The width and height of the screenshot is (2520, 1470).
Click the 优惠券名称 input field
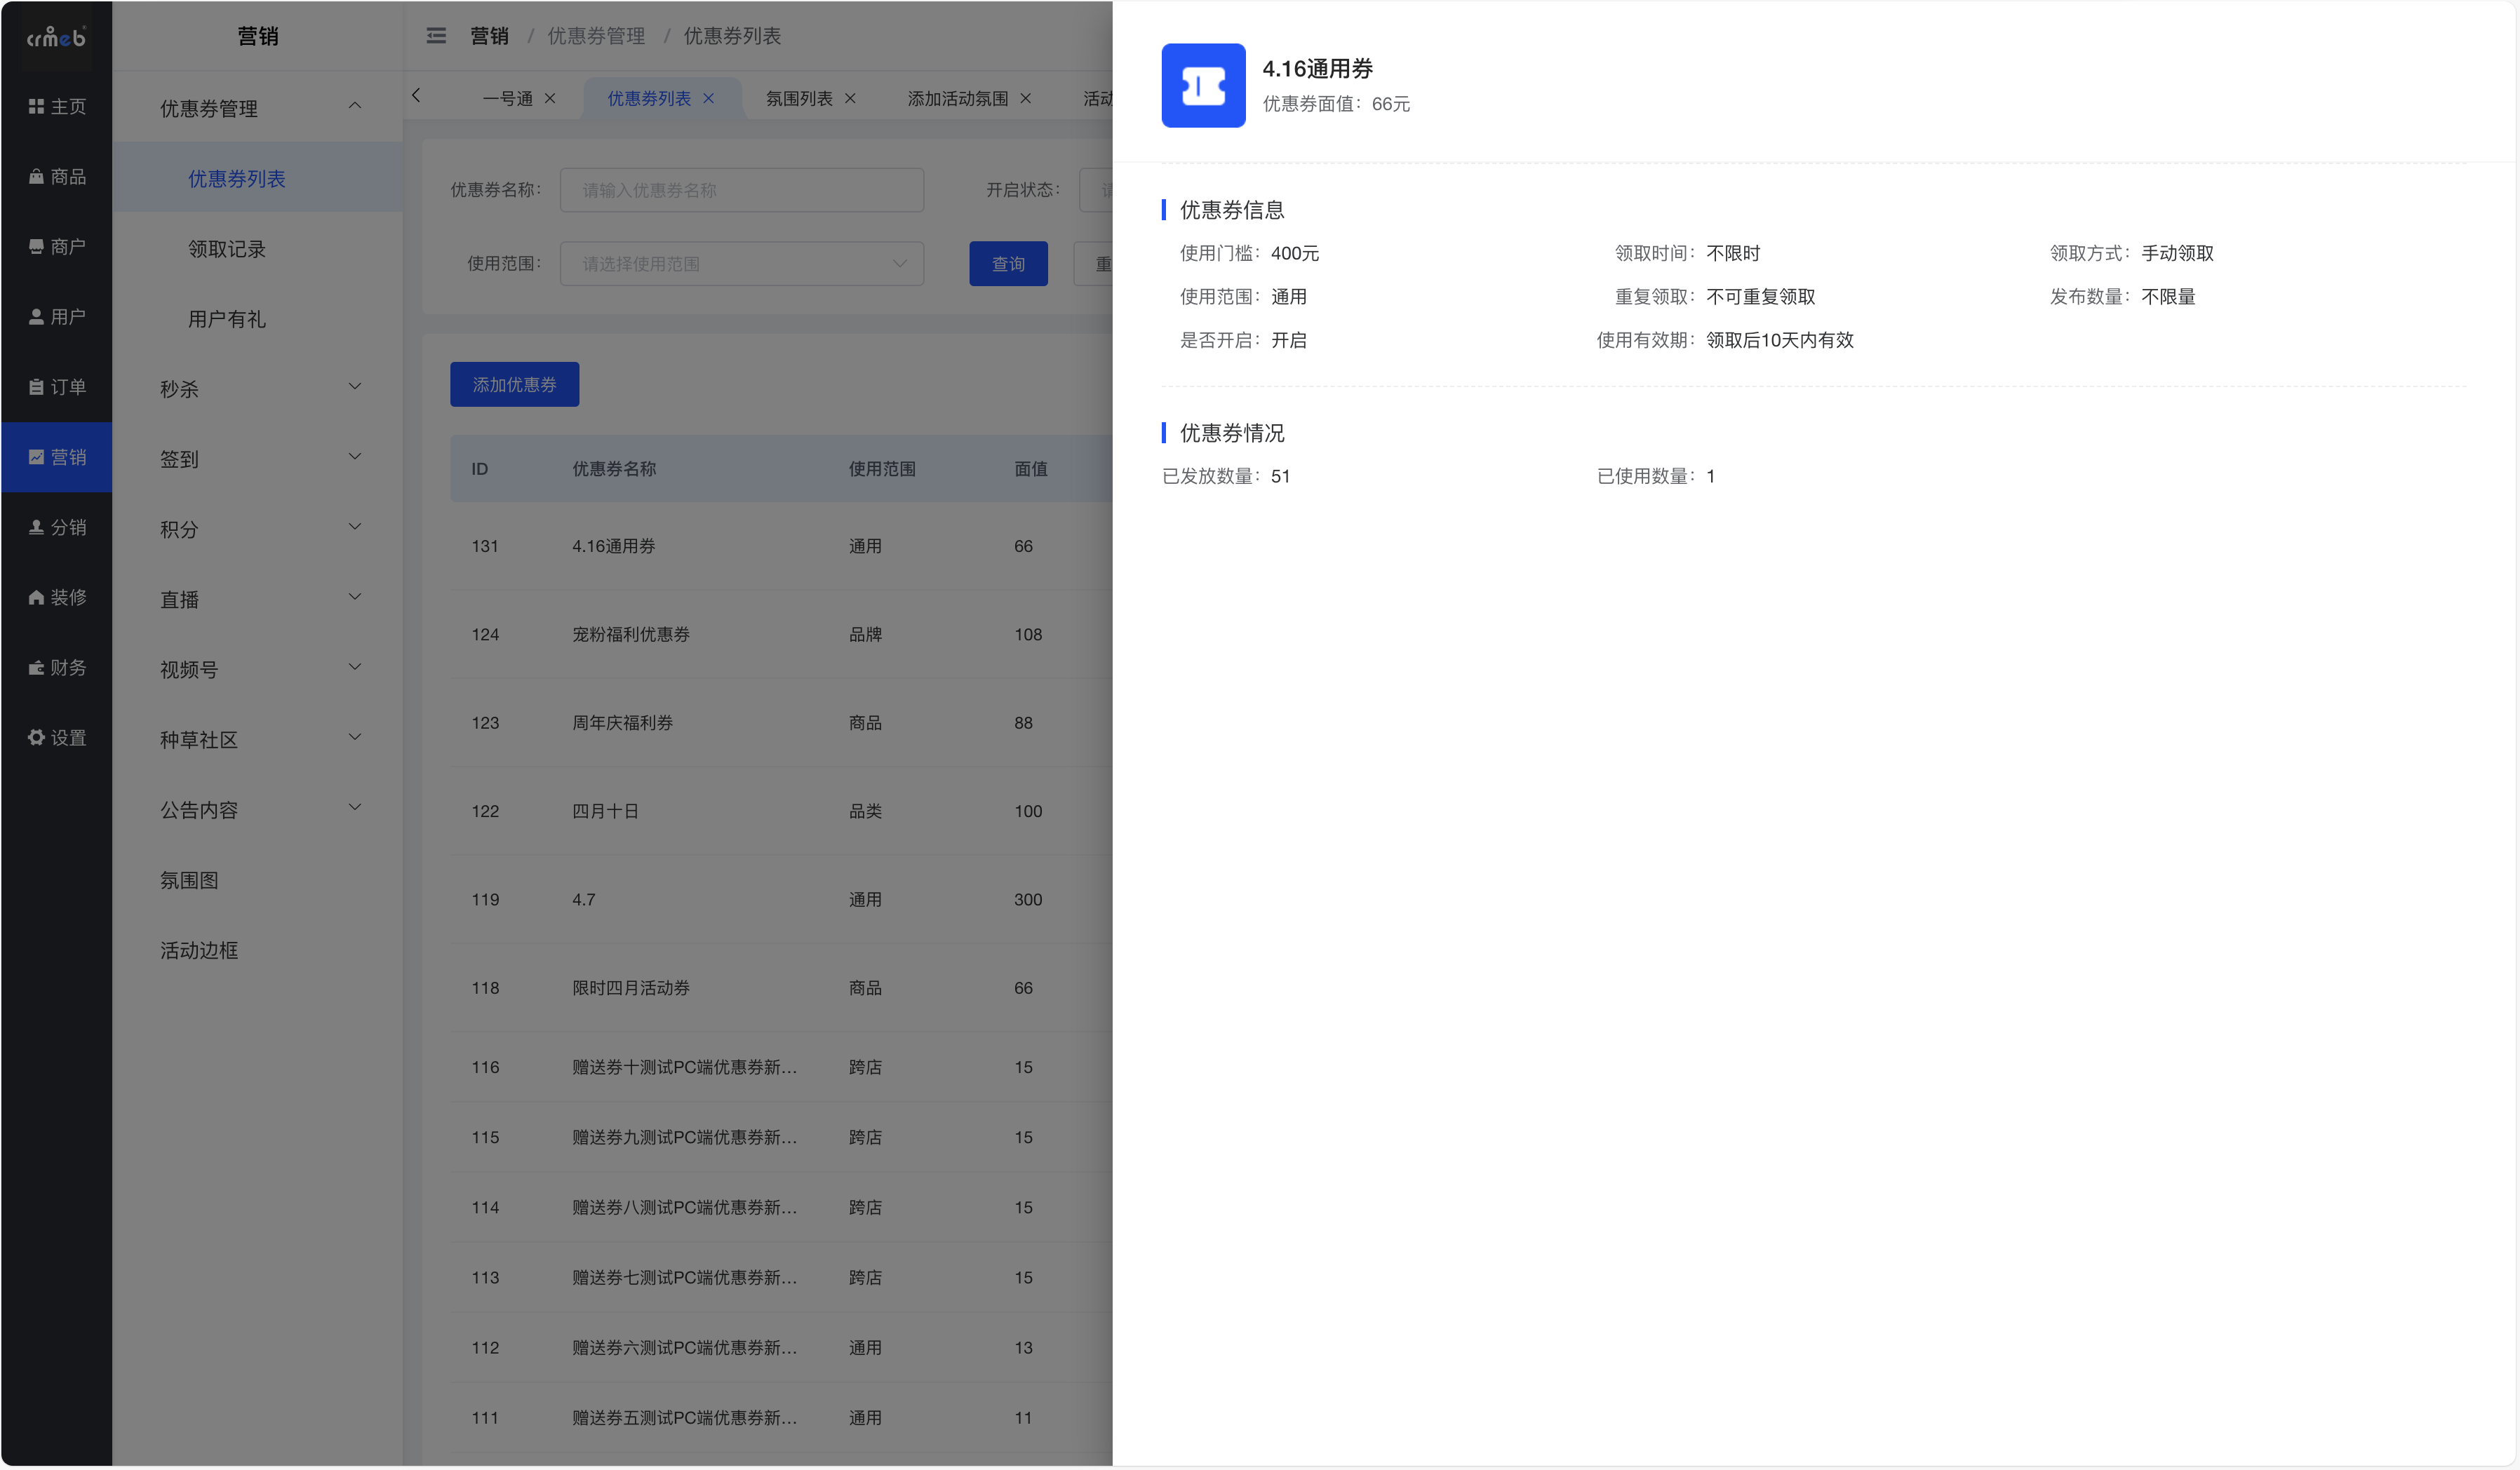pos(741,189)
